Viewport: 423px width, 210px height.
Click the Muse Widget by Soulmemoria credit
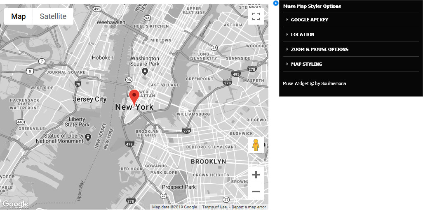click(314, 83)
